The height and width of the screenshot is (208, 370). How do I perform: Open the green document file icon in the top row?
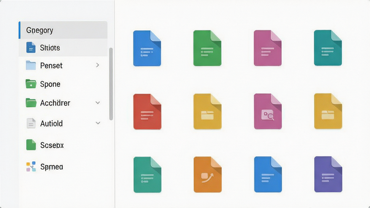pyautogui.click(x=207, y=48)
